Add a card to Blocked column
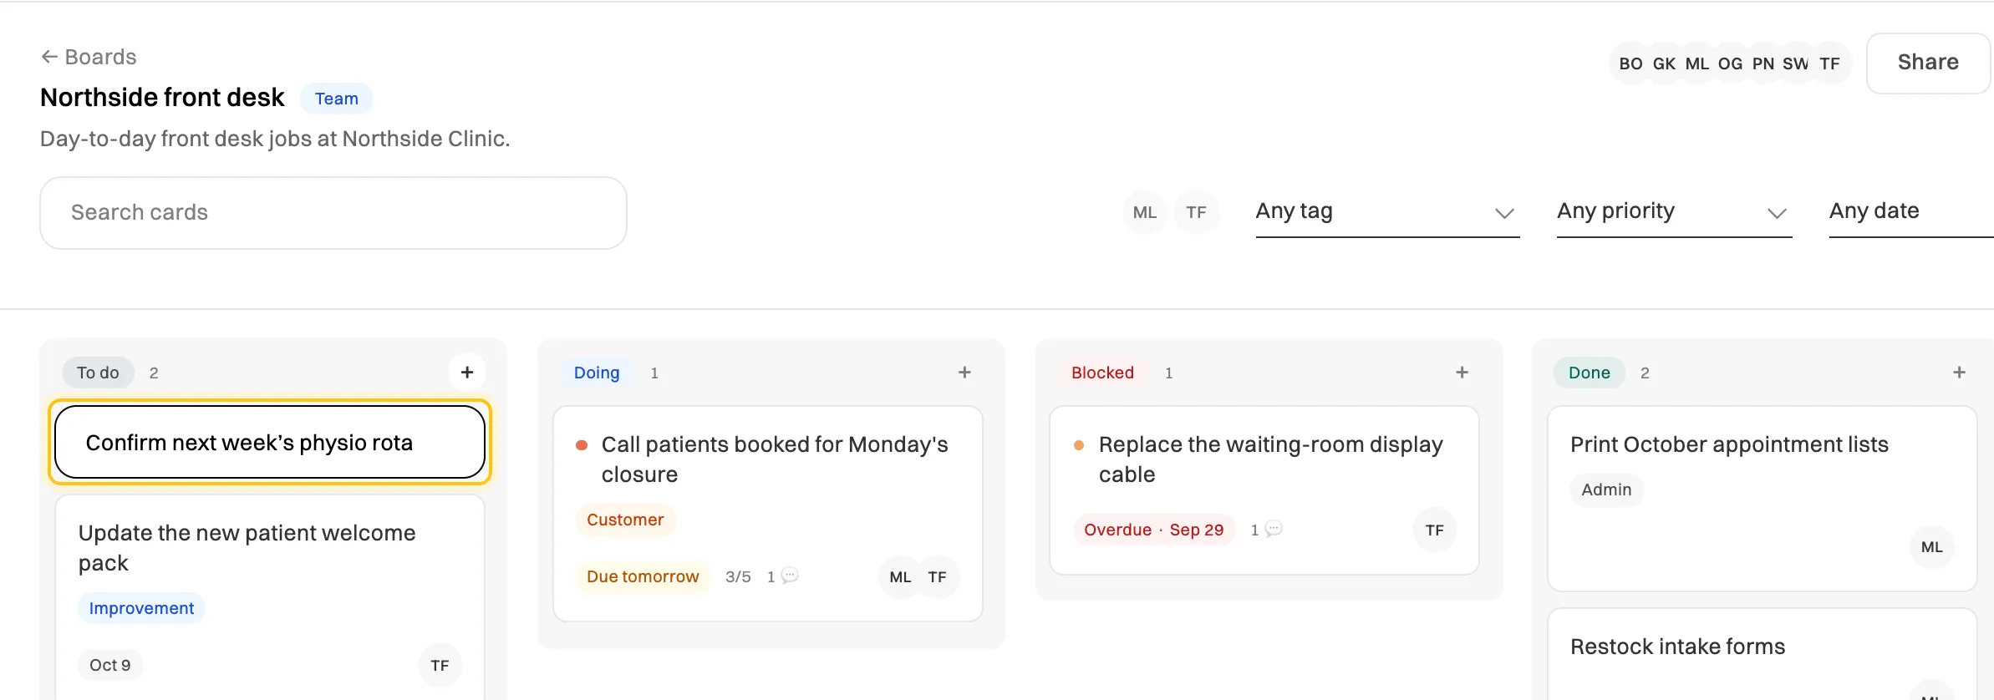 pos(1462,373)
